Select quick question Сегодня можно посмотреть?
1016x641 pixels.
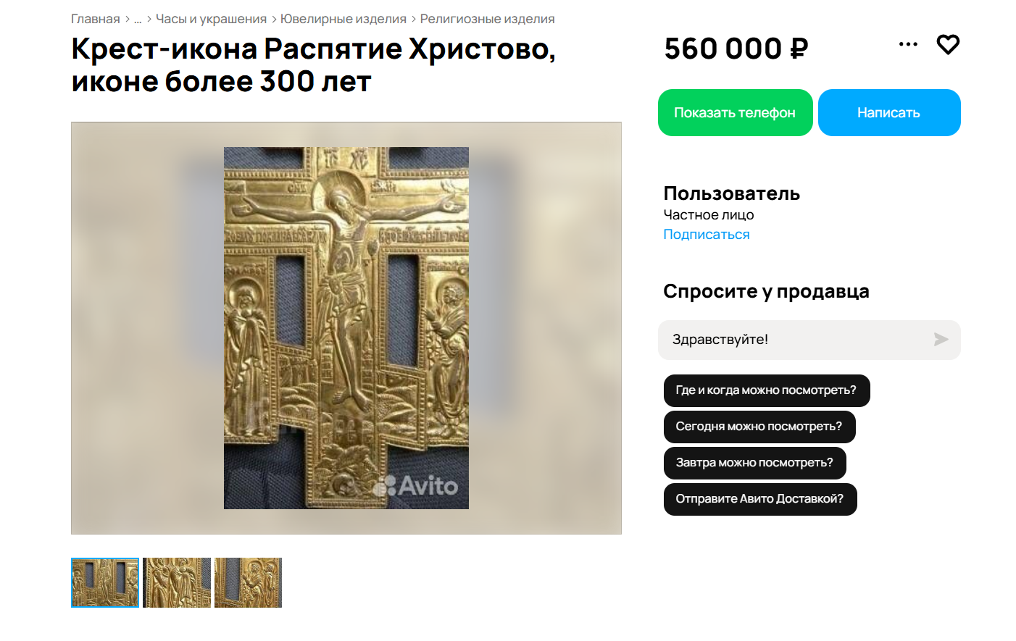click(x=759, y=427)
